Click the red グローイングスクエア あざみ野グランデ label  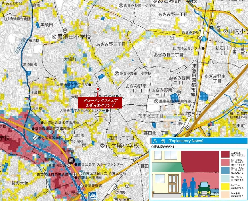coord(100,103)
